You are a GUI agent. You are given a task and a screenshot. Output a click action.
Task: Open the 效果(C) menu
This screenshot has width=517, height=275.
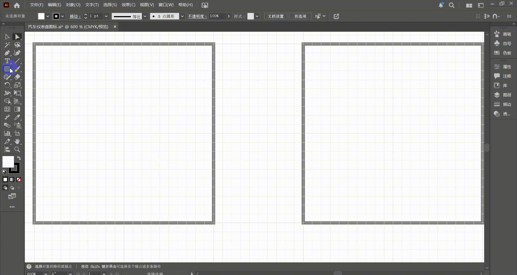pos(128,5)
